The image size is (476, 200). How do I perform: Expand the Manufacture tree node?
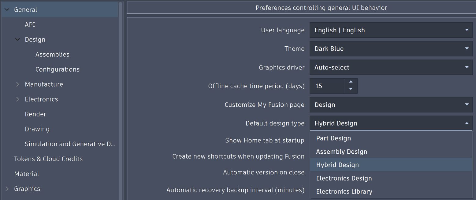pos(18,84)
